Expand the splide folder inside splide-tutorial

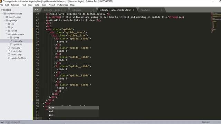8,38
